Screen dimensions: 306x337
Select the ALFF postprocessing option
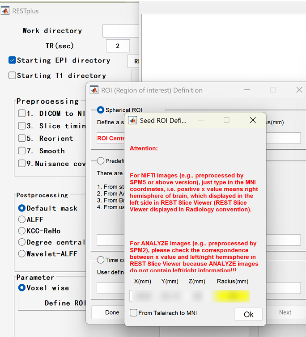point(21,219)
